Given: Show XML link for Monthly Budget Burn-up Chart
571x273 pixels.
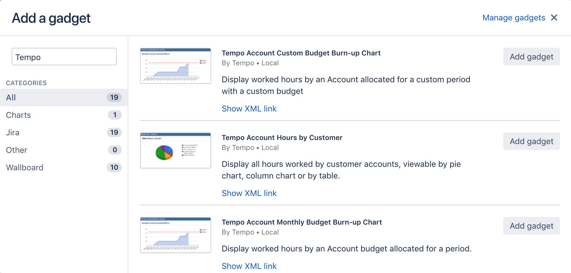Looking at the screenshot, I should coord(249,266).
